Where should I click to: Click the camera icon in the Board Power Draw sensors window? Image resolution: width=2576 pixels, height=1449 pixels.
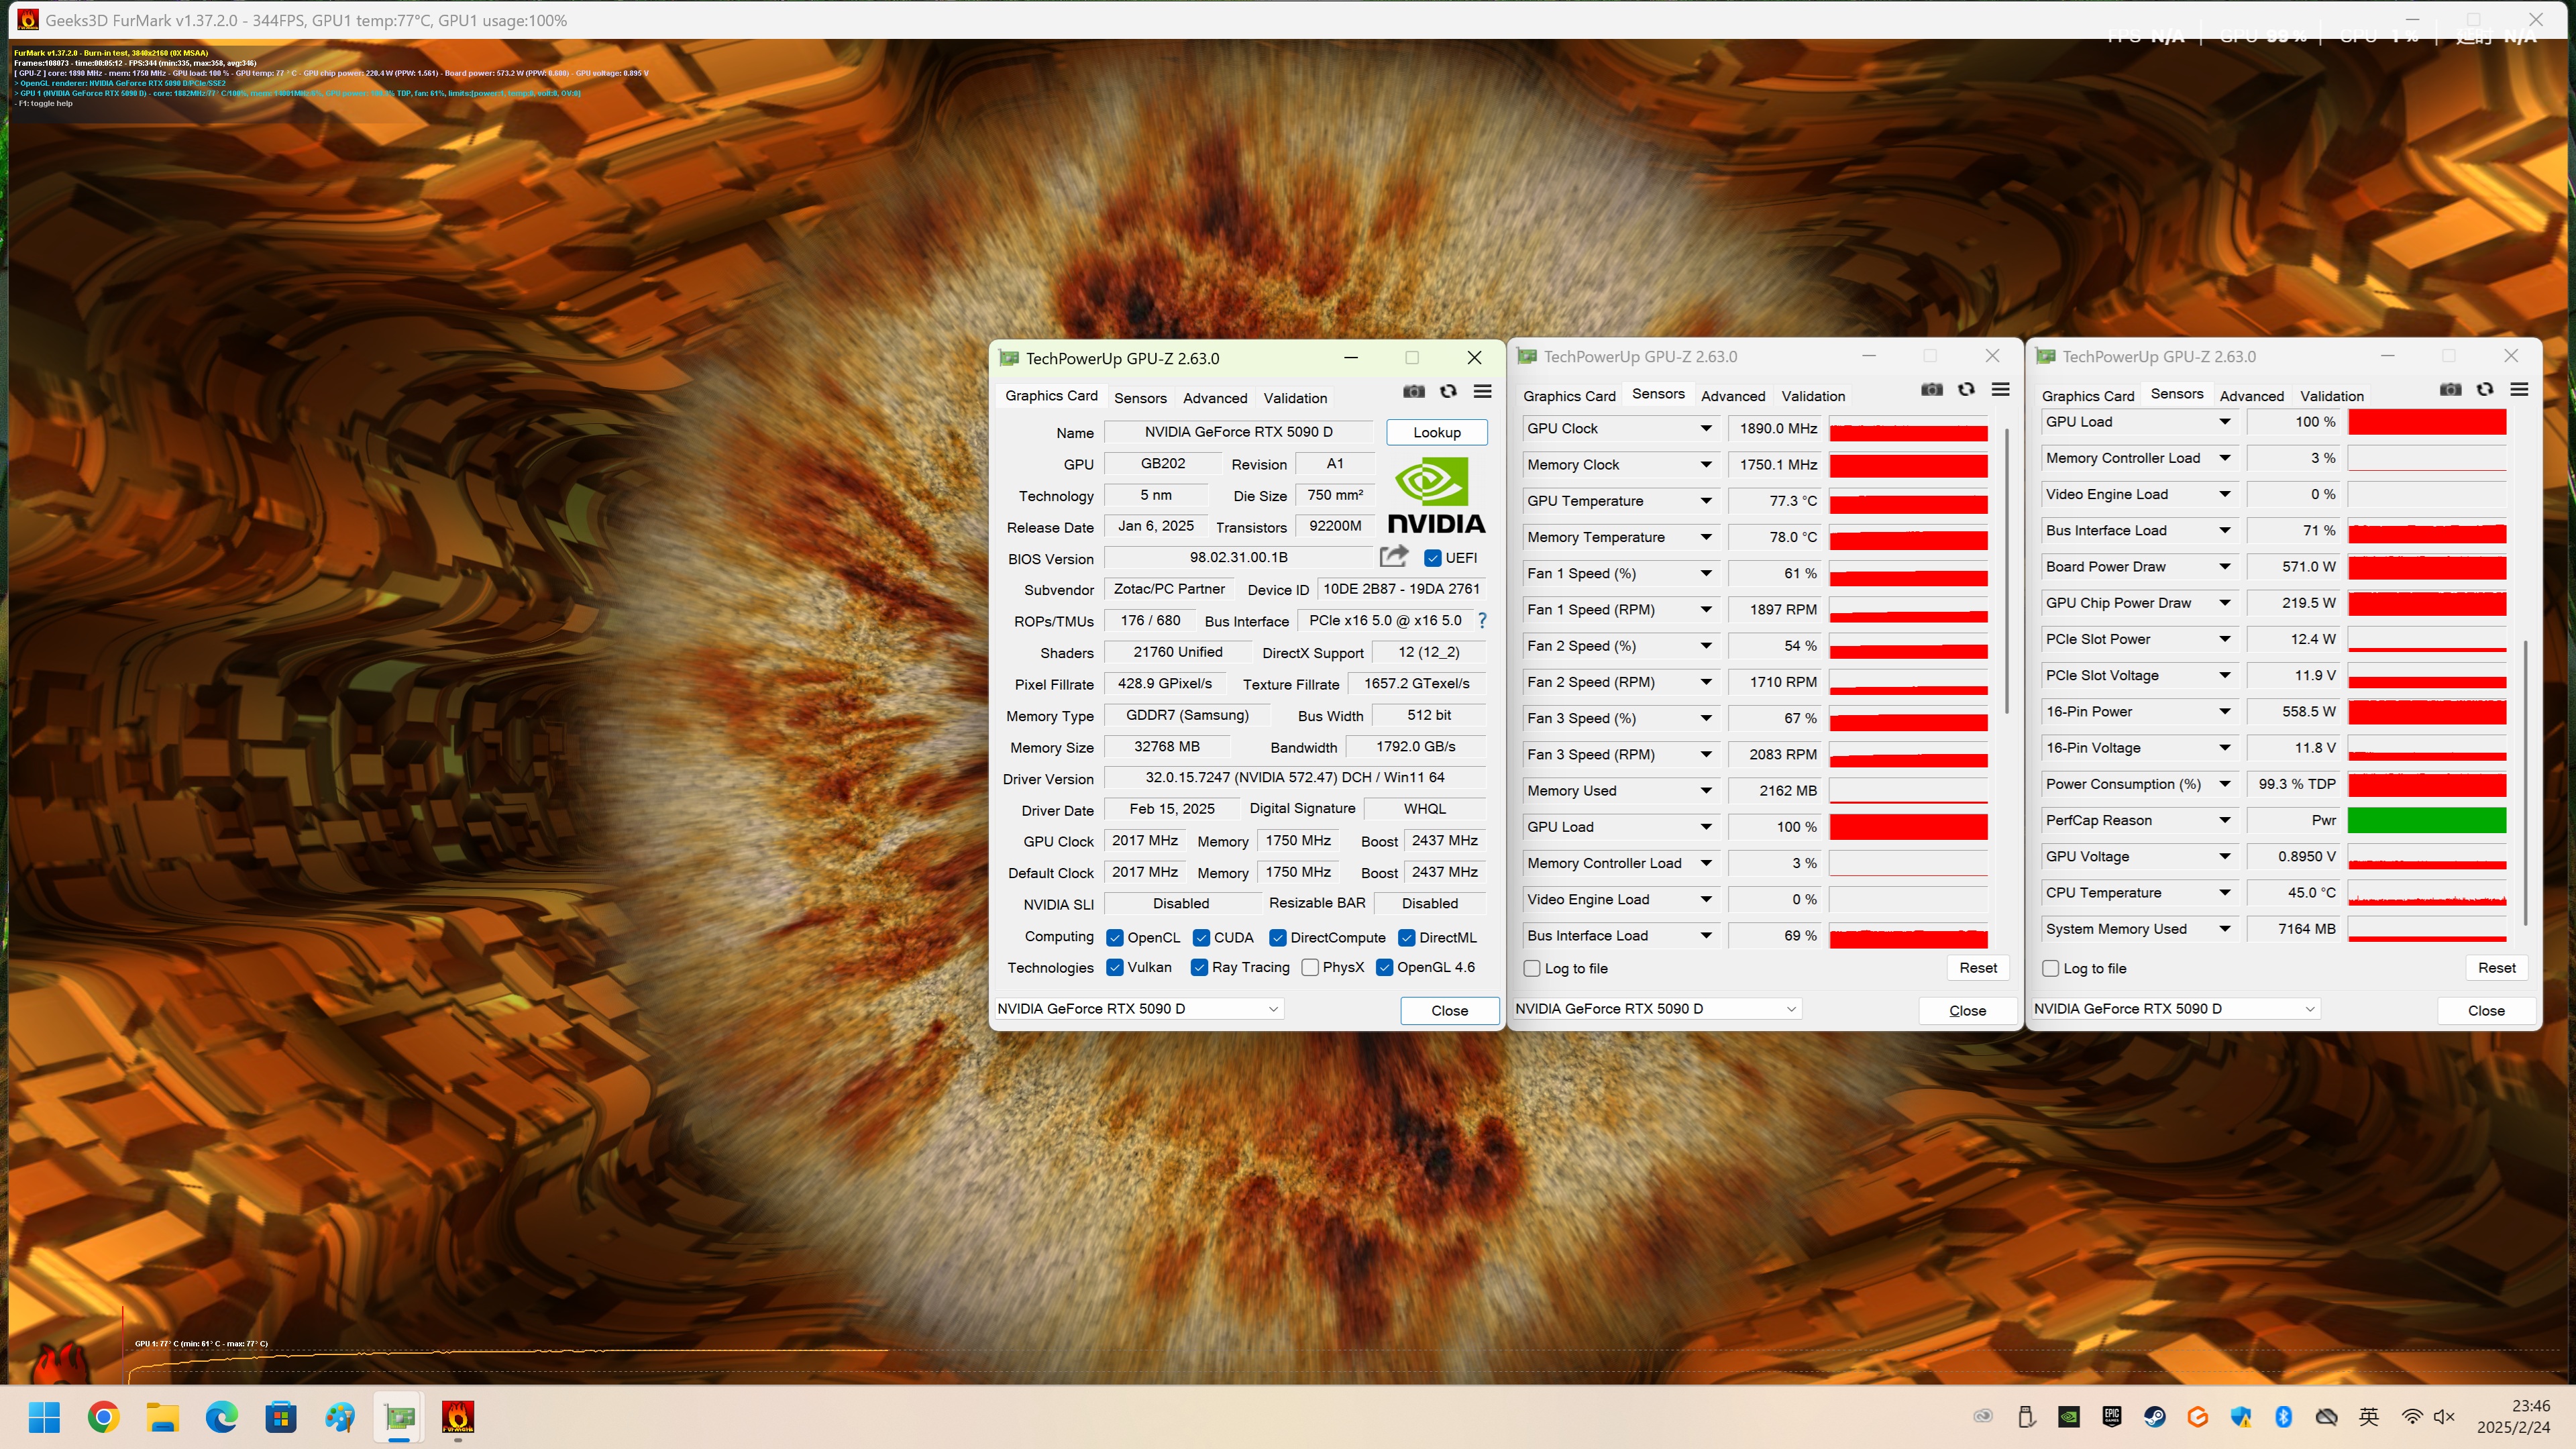(x=2450, y=389)
